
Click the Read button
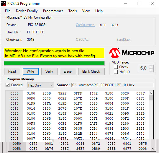coord(12,71)
